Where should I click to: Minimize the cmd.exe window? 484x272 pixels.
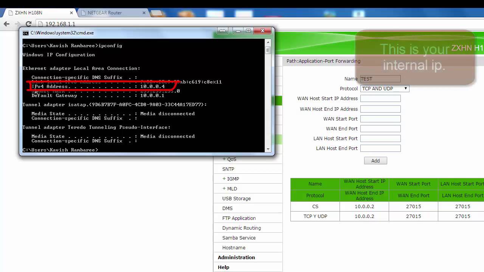(238, 31)
